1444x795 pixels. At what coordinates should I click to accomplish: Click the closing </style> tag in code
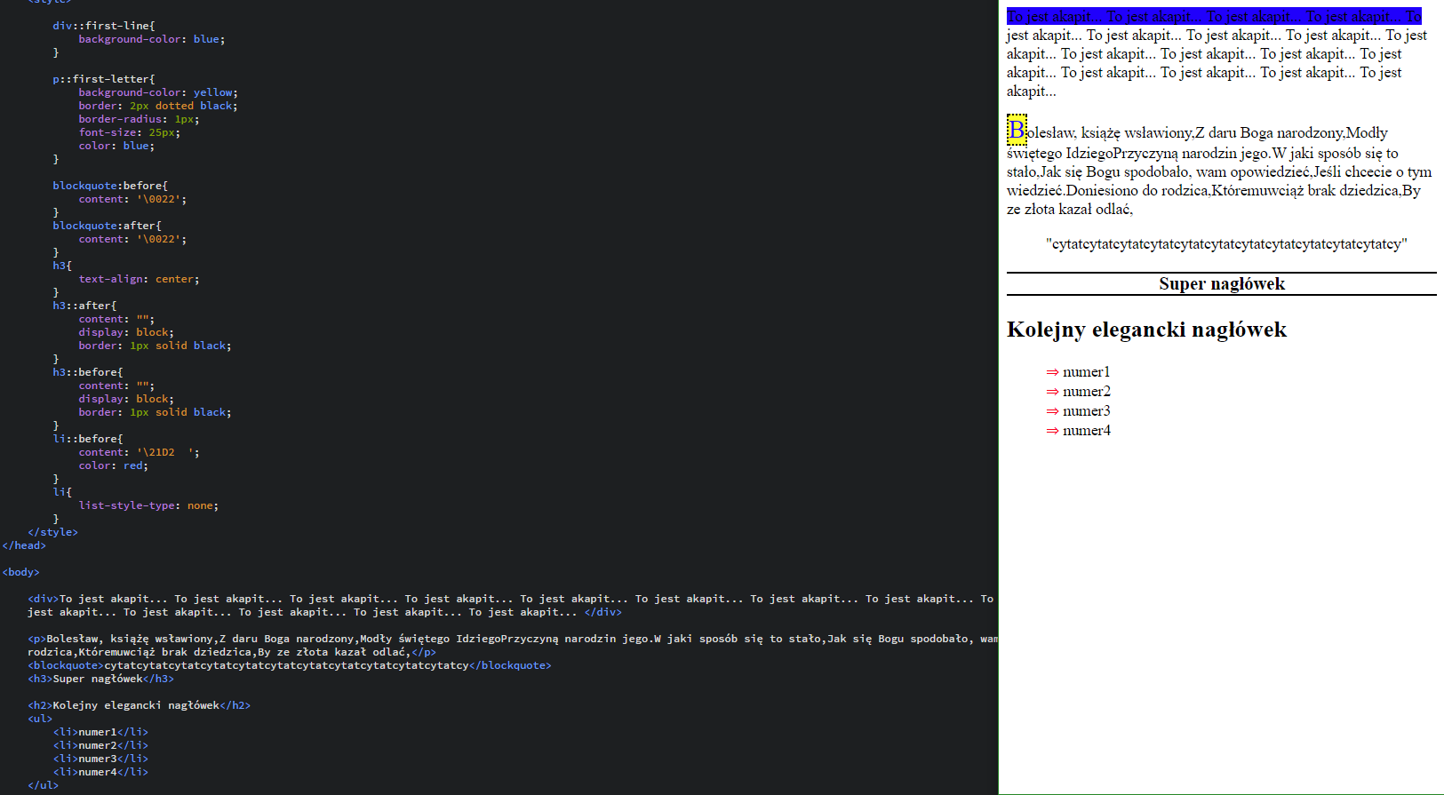coord(52,532)
